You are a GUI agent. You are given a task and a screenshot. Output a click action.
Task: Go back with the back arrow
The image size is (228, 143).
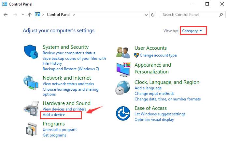click(6, 15)
